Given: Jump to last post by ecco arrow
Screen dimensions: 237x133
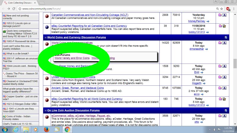Looking at the screenshot, I should click(202, 94).
